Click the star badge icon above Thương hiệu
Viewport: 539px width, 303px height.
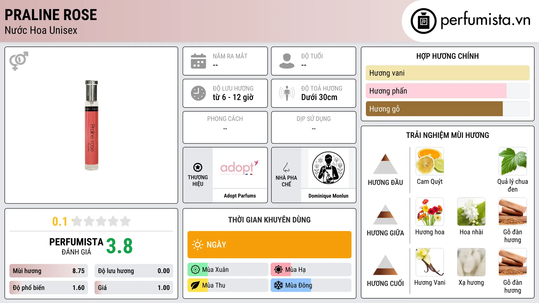198,167
